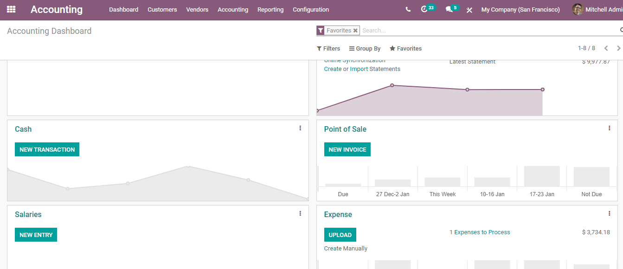Go to the next page arrow
Image resolution: width=623 pixels, height=269 pixels.
(618, 48)
